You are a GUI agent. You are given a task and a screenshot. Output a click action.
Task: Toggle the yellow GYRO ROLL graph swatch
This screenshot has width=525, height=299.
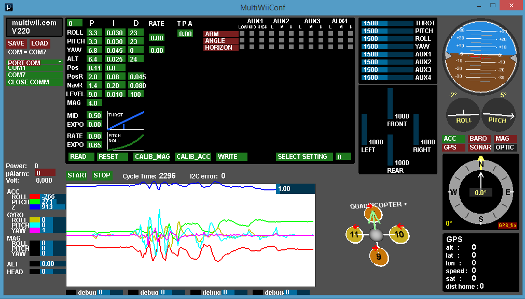tap(34, 220)
